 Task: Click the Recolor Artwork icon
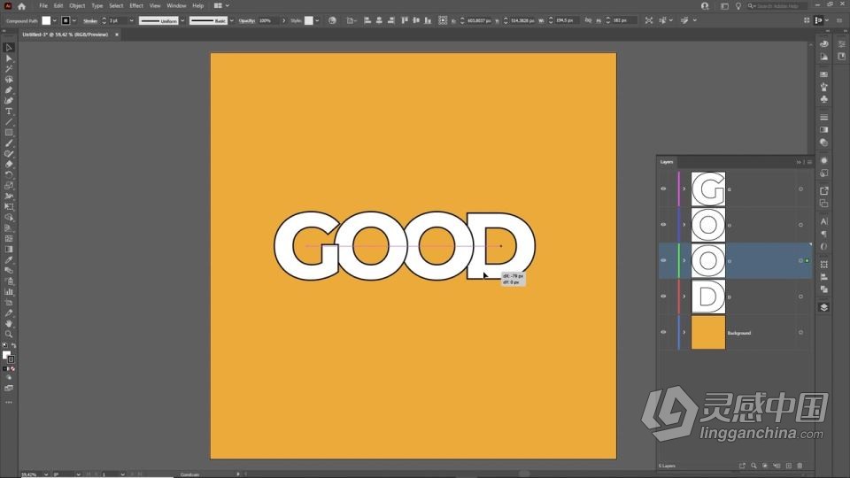point(332,20)
